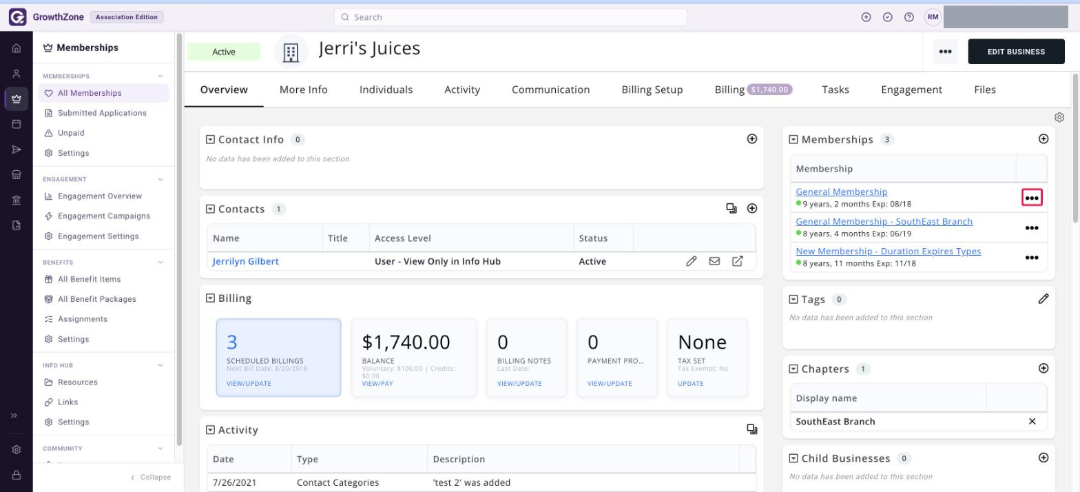Click the Edit Business button
Viewport: 1080px width, 492px height.
coord(1016,52)
